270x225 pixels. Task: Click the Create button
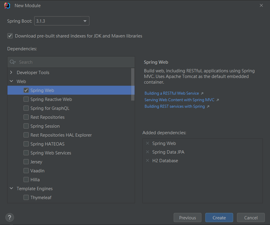point(219,218)
